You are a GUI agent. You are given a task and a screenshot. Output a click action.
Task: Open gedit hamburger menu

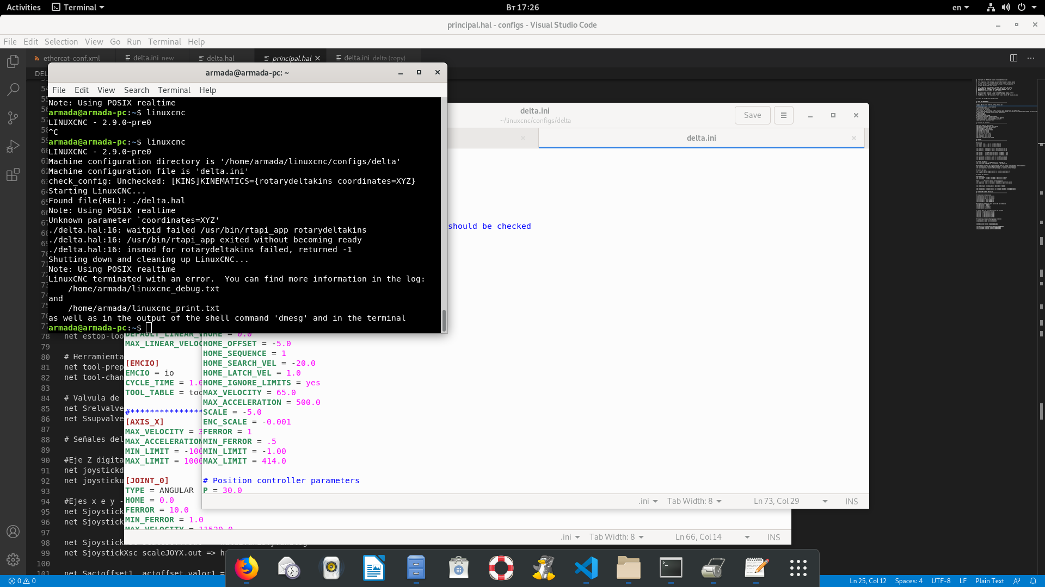click(x=784, y=115)
